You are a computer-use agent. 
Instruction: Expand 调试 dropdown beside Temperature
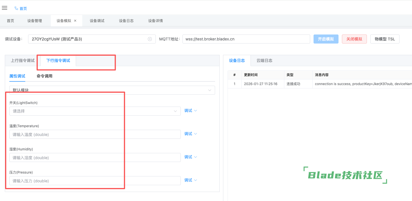pyautogui.click(x=190, y=134)
